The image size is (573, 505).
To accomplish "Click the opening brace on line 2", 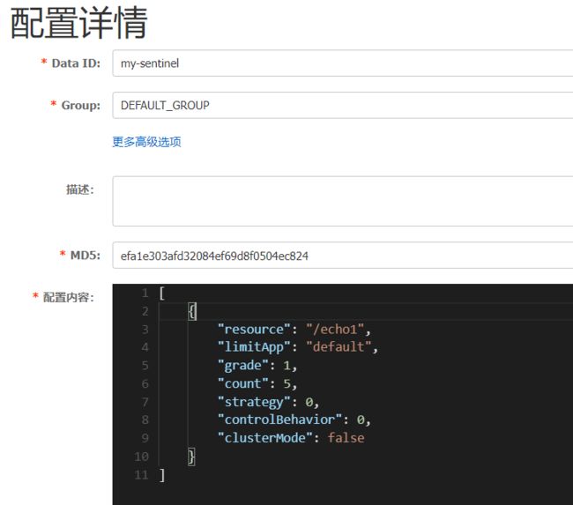I will [192, 311].
